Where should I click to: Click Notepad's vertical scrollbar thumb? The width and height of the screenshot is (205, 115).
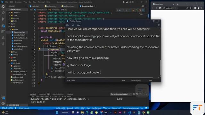tap(160, 68)
